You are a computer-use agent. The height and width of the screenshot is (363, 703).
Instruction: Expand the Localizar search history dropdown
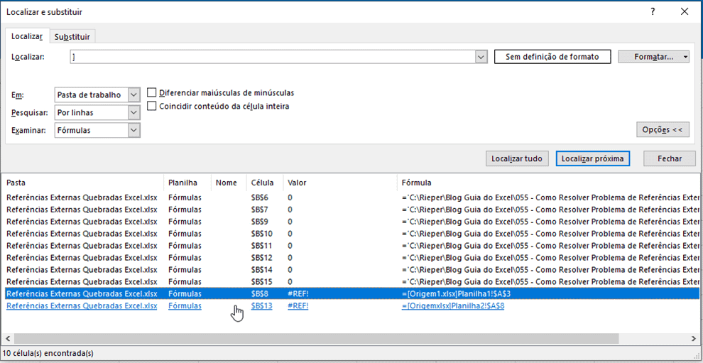[x=481, y=57]
